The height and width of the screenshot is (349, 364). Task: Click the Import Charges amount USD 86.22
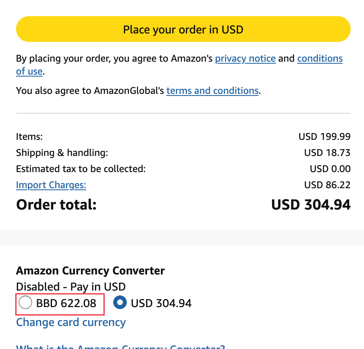click(327, 185)
